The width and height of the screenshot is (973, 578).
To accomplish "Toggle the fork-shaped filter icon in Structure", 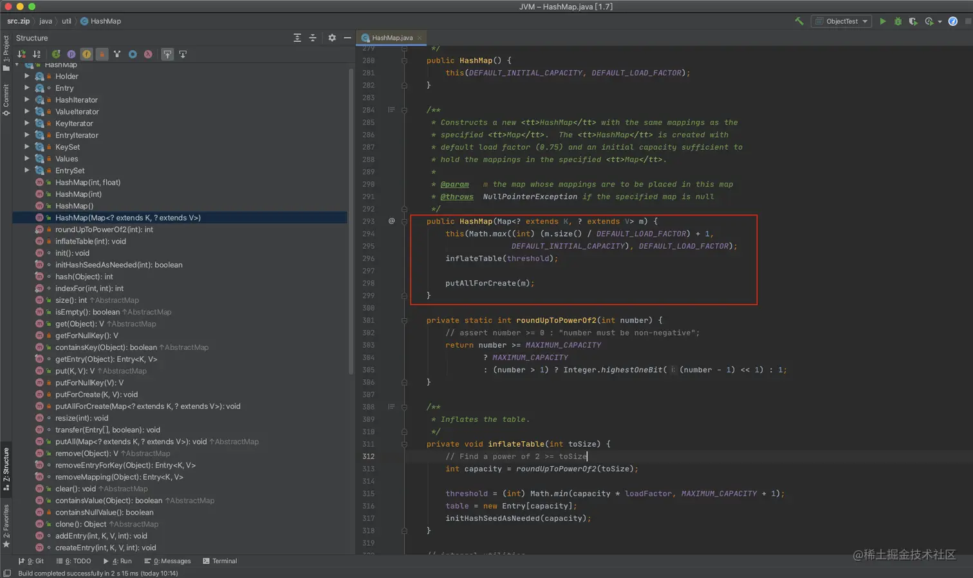I will tap(117, 54).
